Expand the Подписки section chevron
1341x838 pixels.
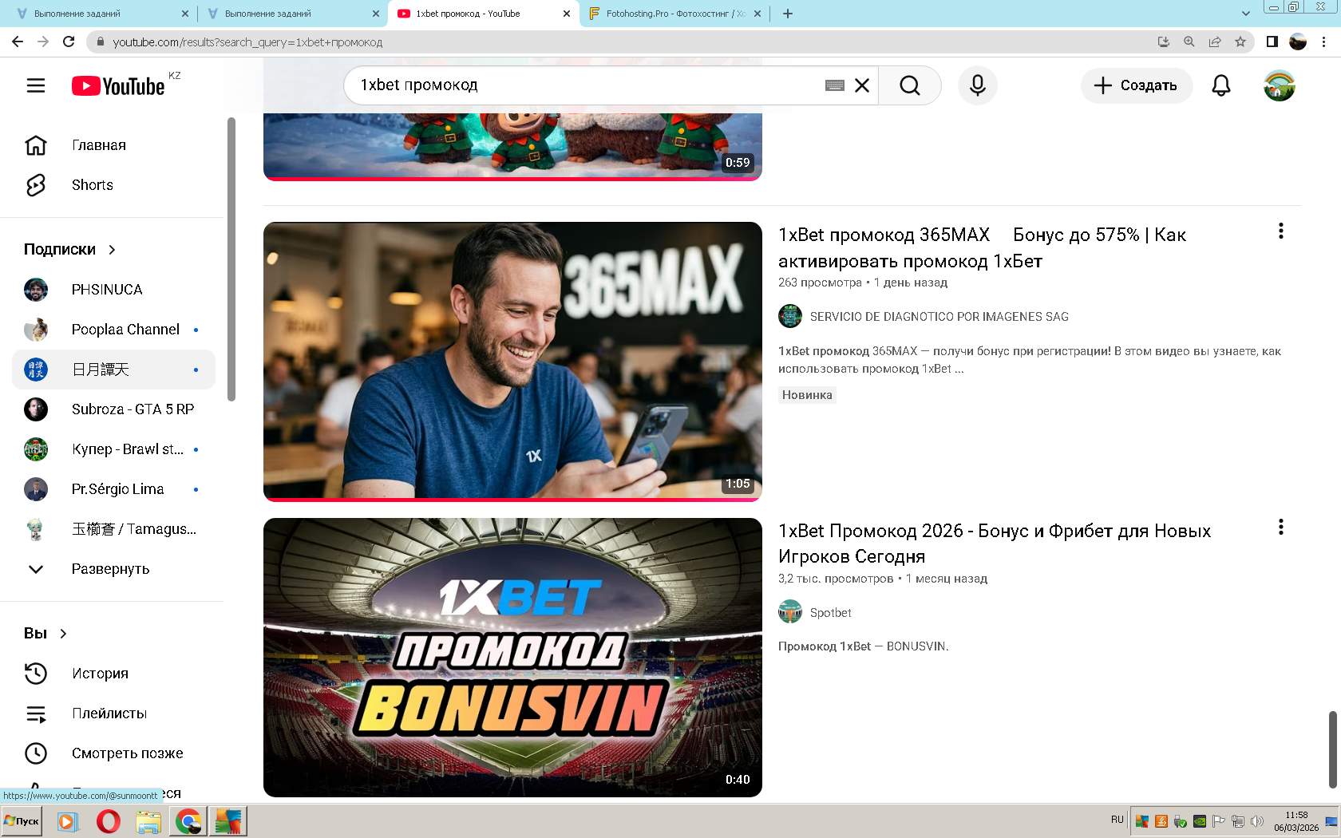pyautogui.click(x=112, y=250)
